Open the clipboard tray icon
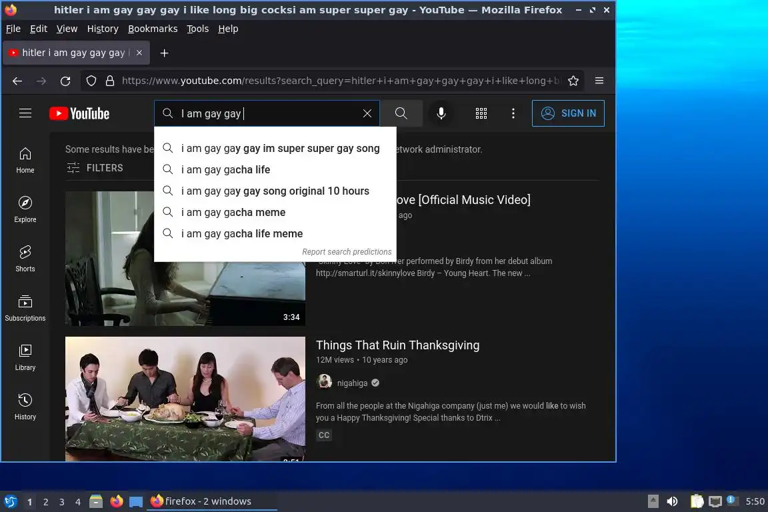The height and width of the screenshot is (512, 768). (697, 501)
